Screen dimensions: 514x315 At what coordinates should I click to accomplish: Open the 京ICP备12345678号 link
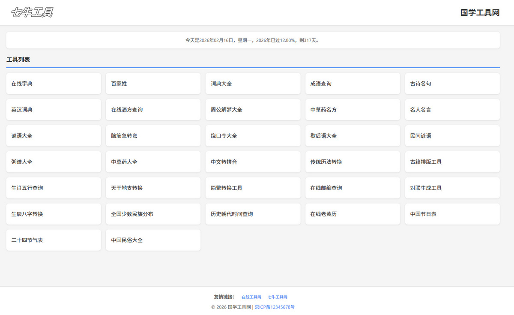click(x=275, y=307)
